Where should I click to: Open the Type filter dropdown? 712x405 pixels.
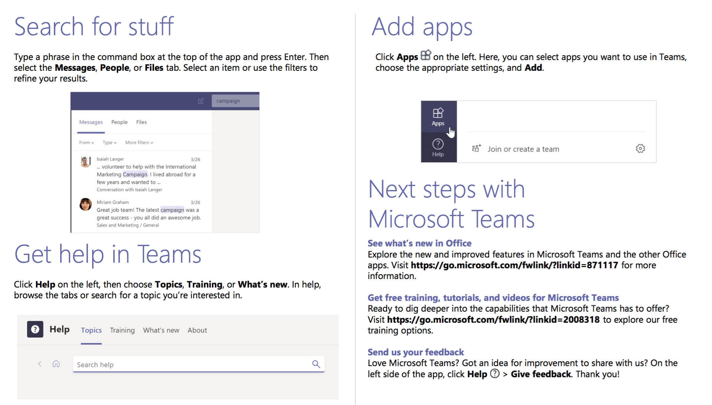tap(109, 142)
